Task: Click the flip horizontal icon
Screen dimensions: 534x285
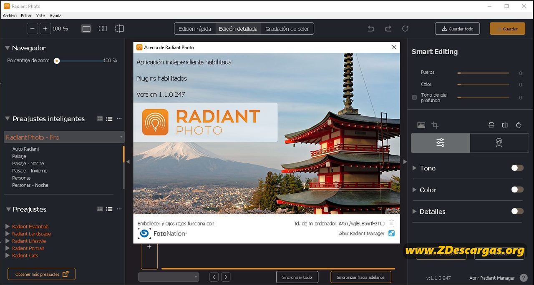Action: [x=505, y=125]
